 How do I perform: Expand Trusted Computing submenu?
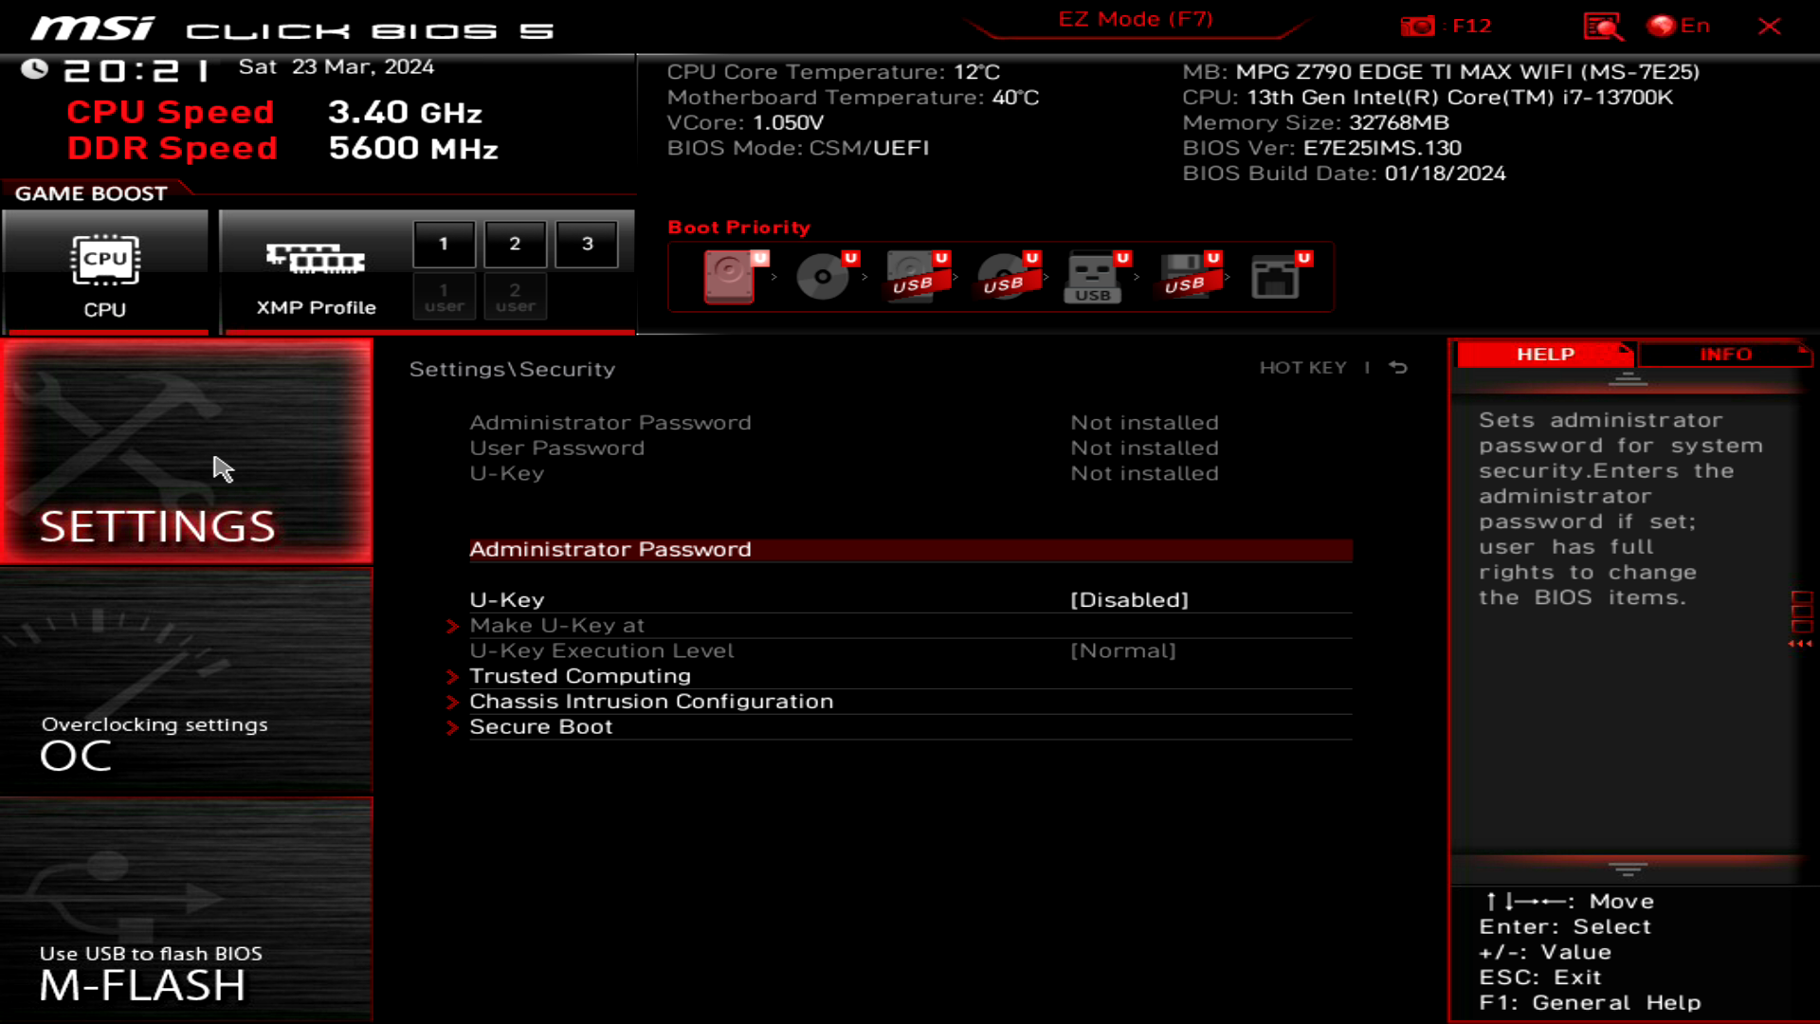[579, 675]
